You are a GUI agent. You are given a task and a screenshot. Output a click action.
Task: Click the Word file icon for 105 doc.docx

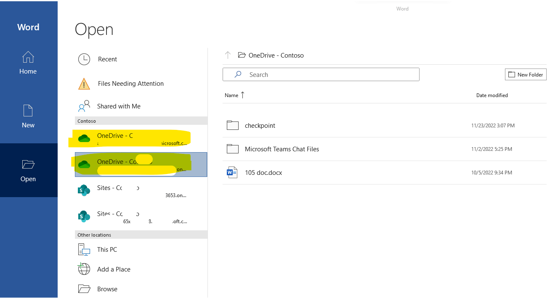coord(232,172)
